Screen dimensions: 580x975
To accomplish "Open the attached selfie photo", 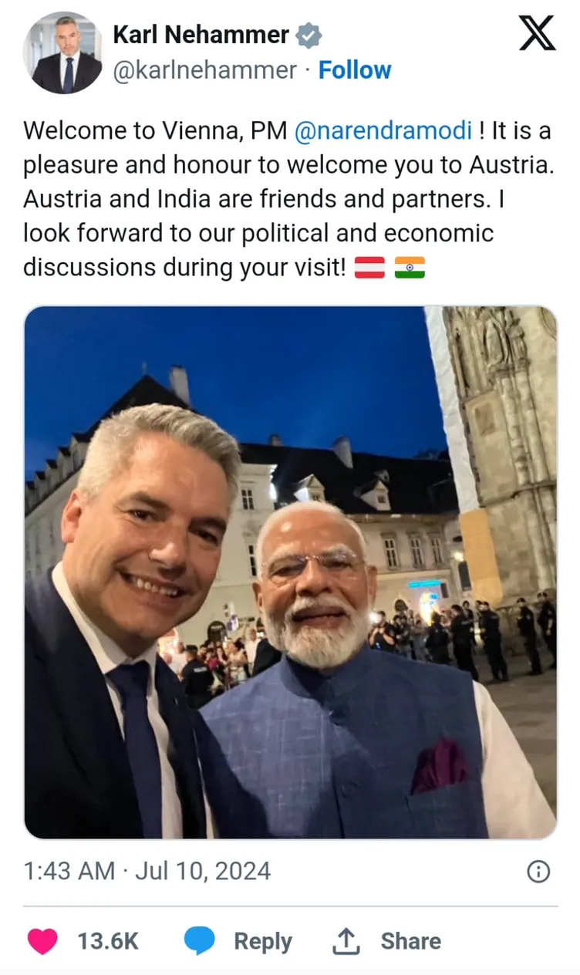I will pos(290,572).
